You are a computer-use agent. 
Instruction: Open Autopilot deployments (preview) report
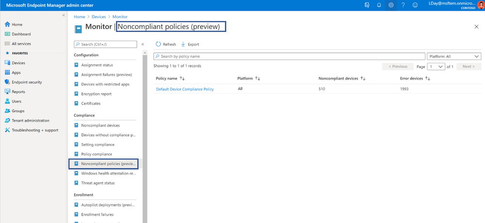[x=103, y=205]
